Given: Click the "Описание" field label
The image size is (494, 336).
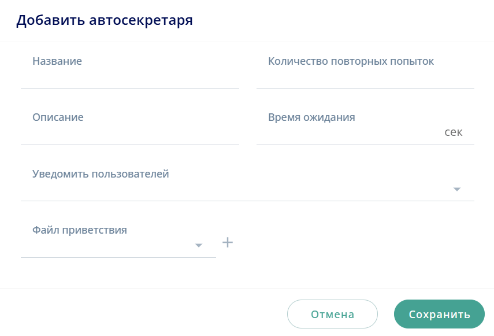Looking at the screenshot, I should (x=58, y=117).
